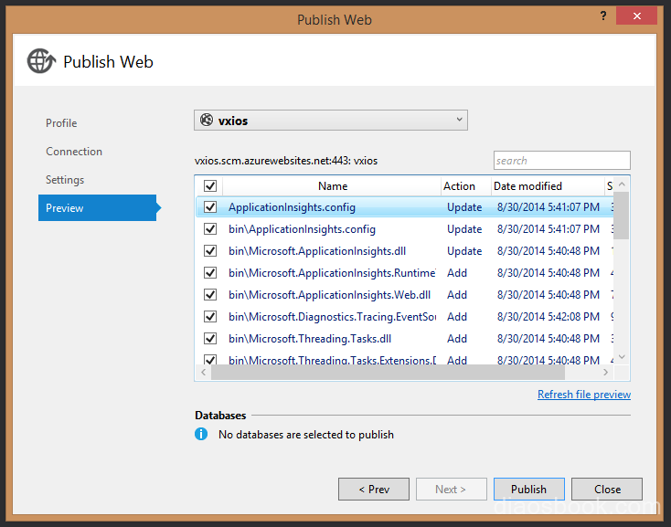Click the 8/30/2014 5:42:08 PM date cell
The height and width of the screenshot is (527, 671).
pyautogui.click(x=549, y=317)
